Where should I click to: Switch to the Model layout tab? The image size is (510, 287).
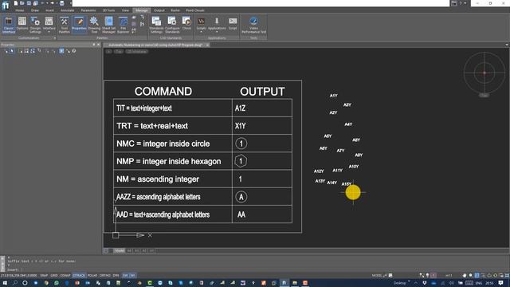(120, 251)
